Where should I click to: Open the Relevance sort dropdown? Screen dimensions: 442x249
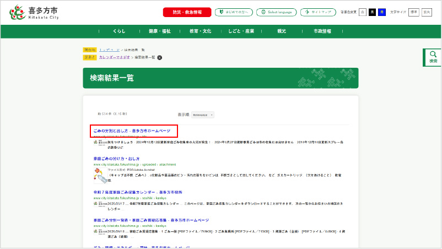coord(203,115)
